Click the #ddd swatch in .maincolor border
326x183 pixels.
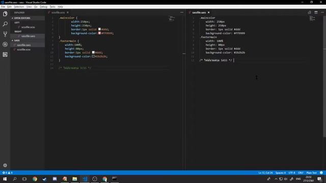(100, 29)
